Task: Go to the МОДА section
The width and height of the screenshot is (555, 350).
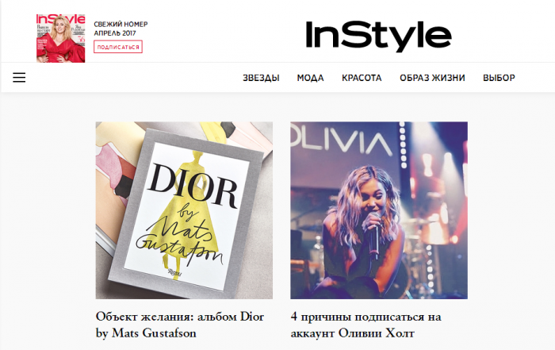Action: pos(310,78)
